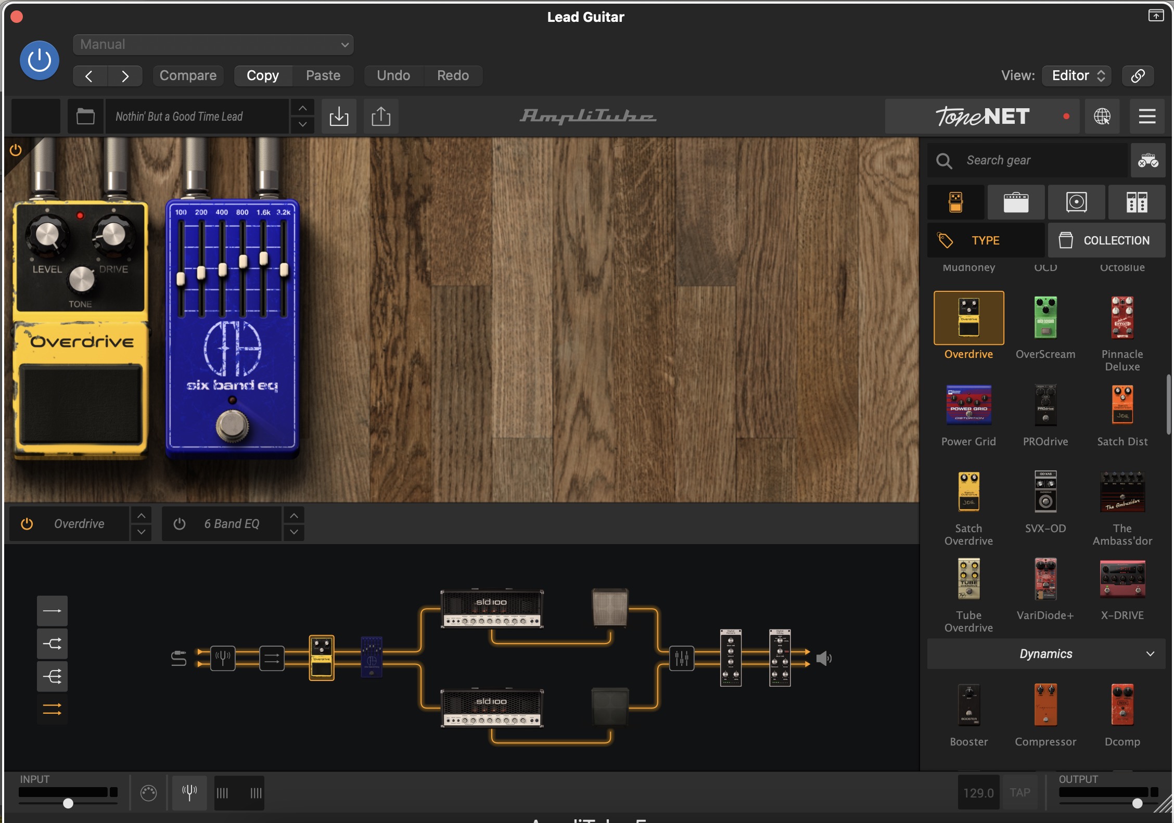Select the Tube Overdrive pedal
Viewport: 1174px width, 823px height.
(969, 595)
